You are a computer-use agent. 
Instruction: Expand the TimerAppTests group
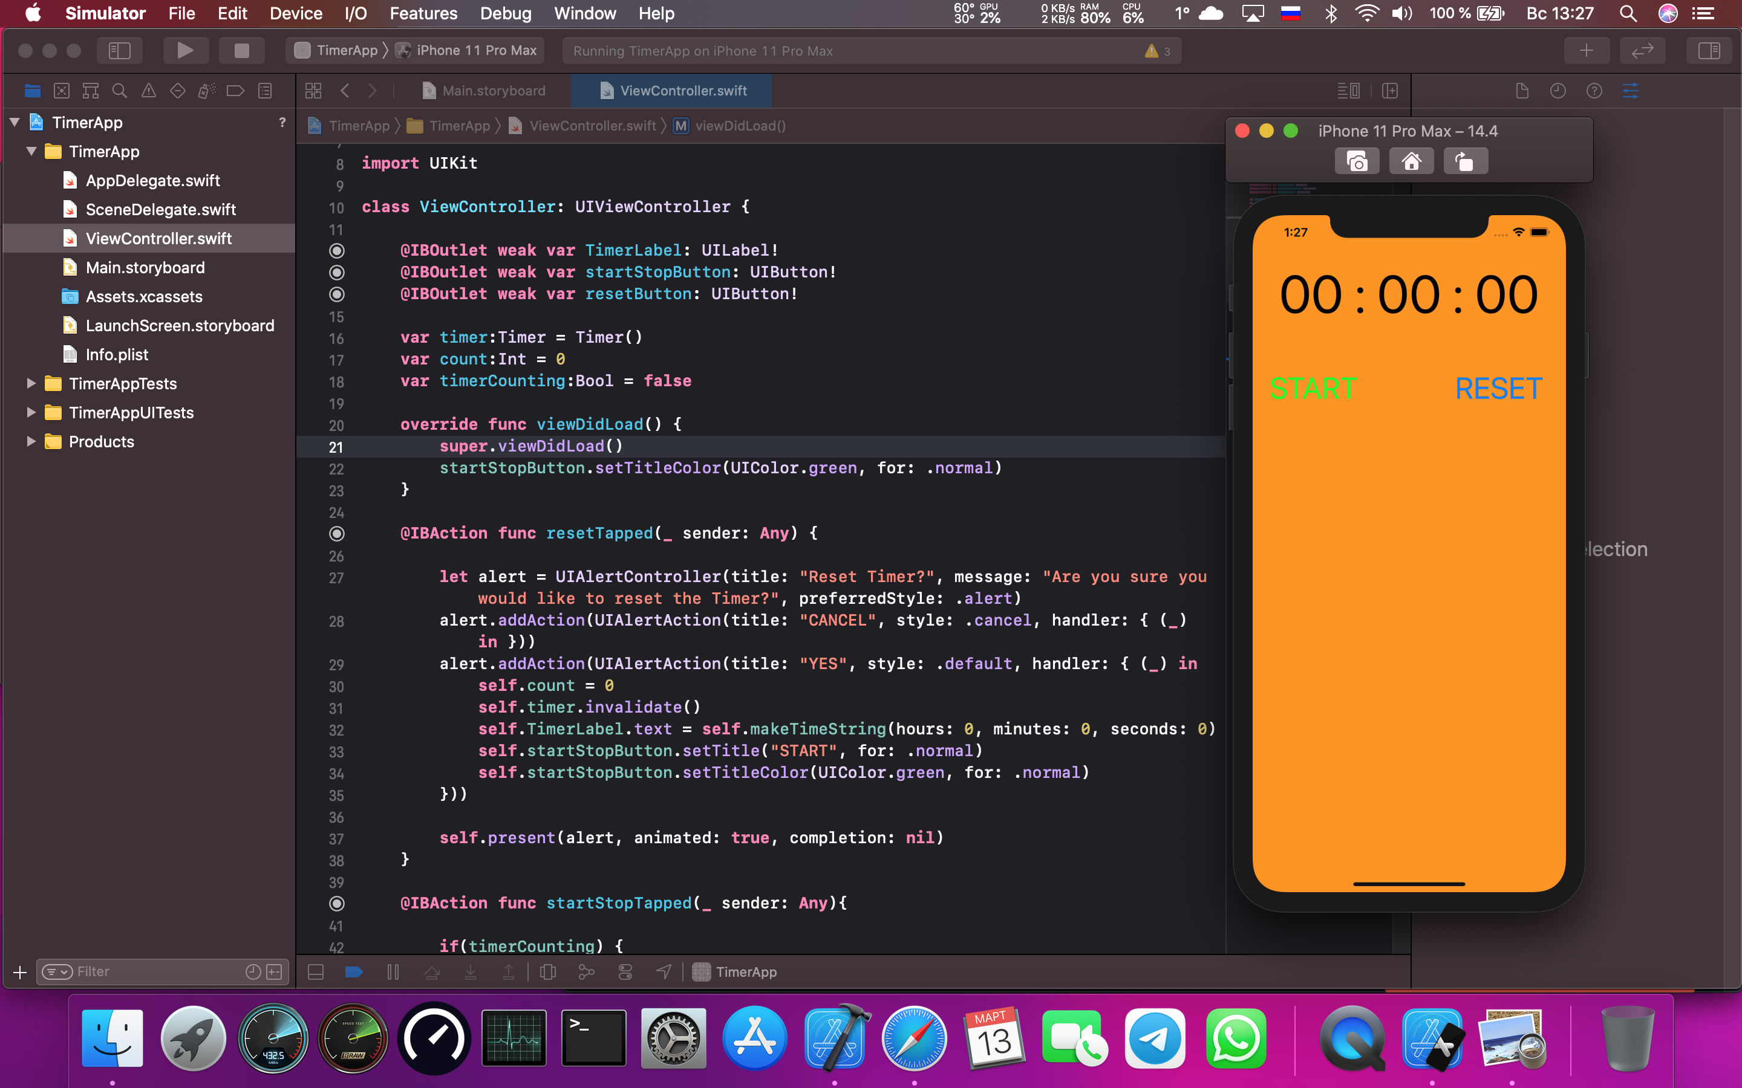(30, 384)
